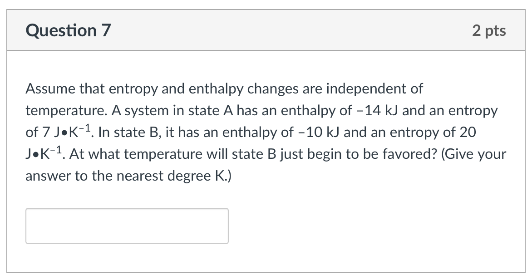Click the border of the answer box
This screenshot has width=532, height=280.
127,209
